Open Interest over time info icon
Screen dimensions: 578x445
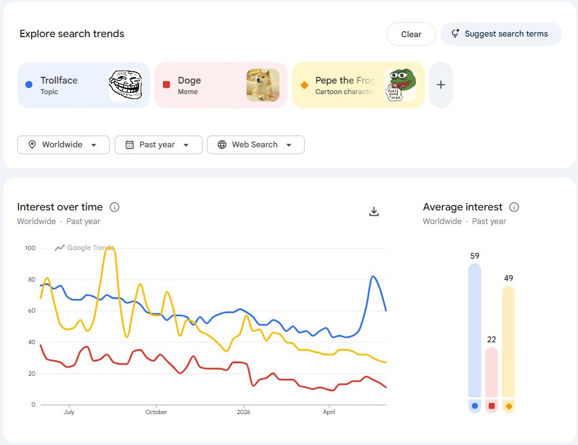click(x=115, y=207)
